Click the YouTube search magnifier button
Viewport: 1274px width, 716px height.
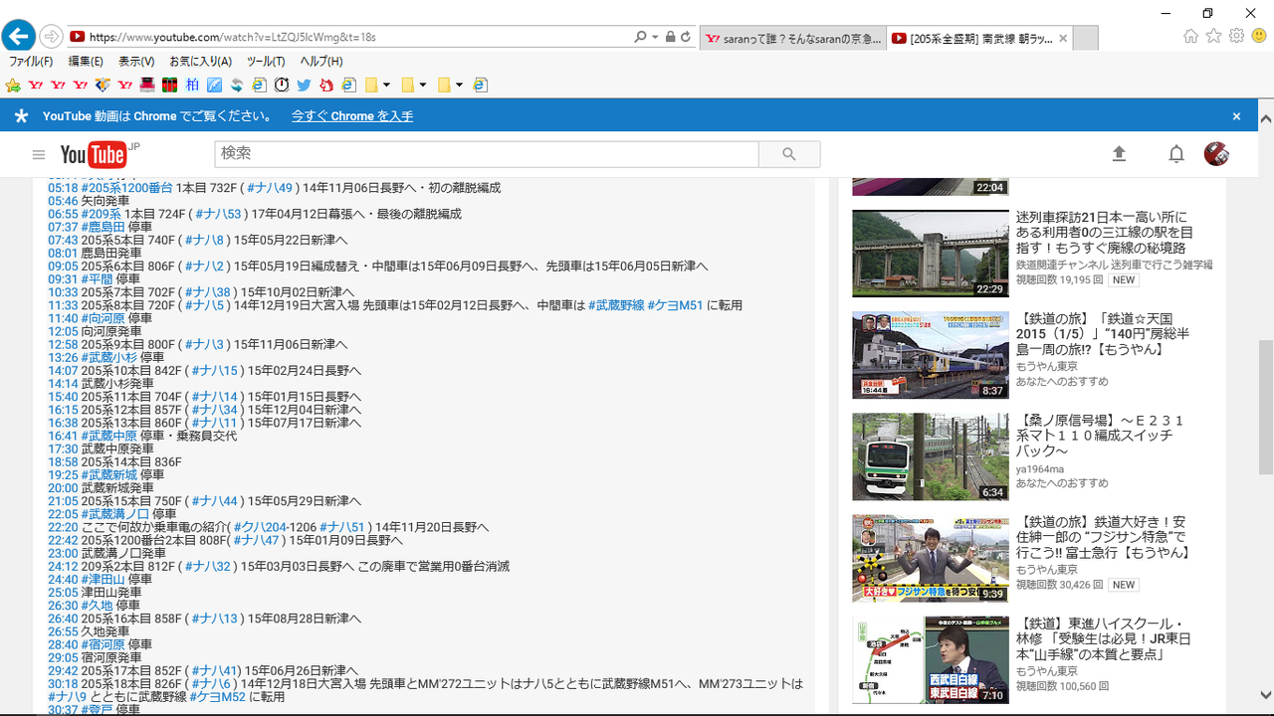tap(789, 154)
